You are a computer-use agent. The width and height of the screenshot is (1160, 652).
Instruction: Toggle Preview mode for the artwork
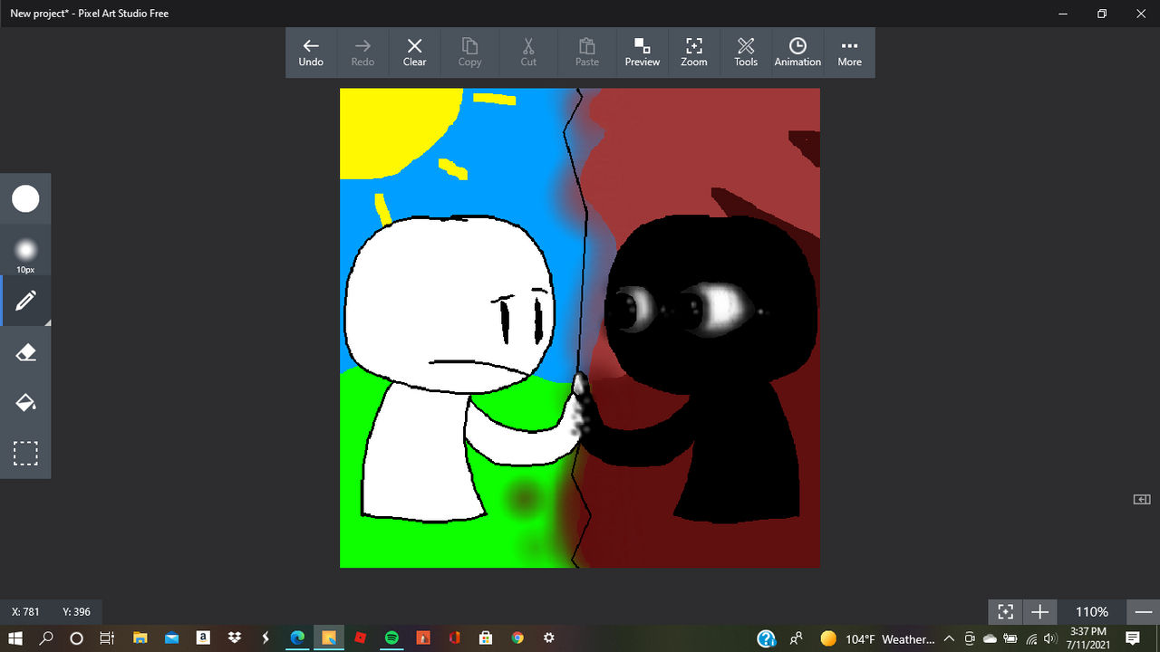pos(642,52)
